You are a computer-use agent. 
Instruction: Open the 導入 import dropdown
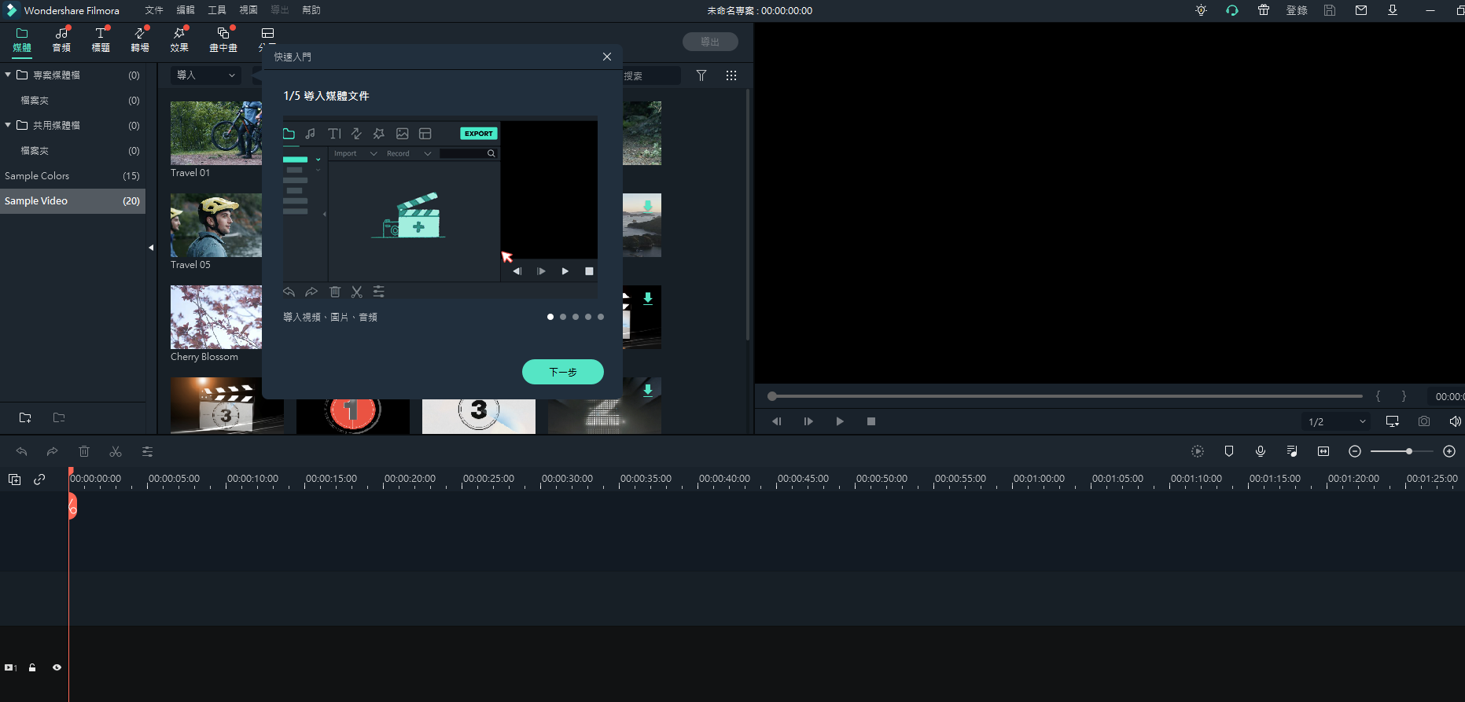pos(206,75)
